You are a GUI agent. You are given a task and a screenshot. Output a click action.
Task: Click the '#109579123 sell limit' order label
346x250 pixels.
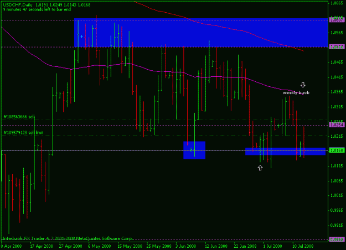[23, 133]
